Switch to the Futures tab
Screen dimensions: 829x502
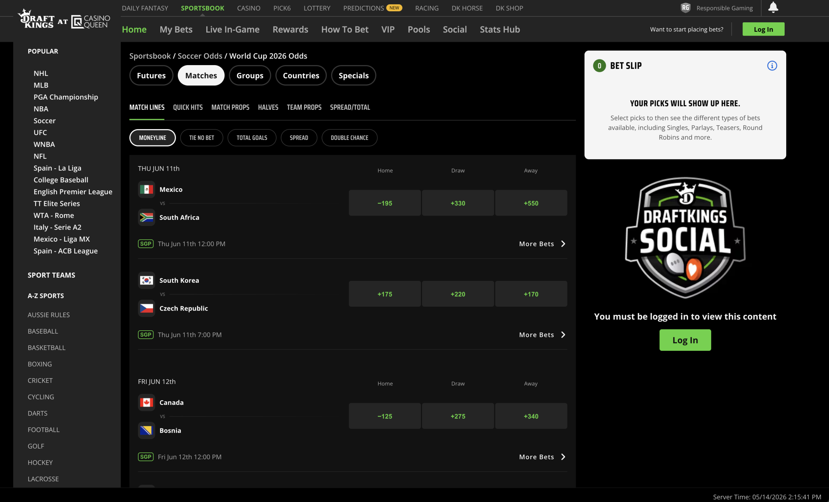click(x=151, y=75)
